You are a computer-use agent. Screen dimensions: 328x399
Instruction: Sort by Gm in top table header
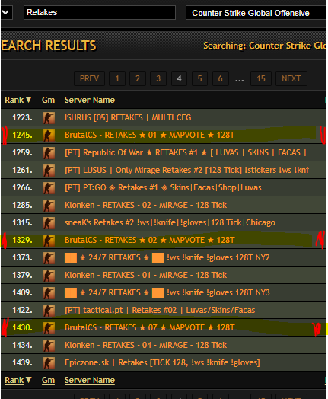48,100
